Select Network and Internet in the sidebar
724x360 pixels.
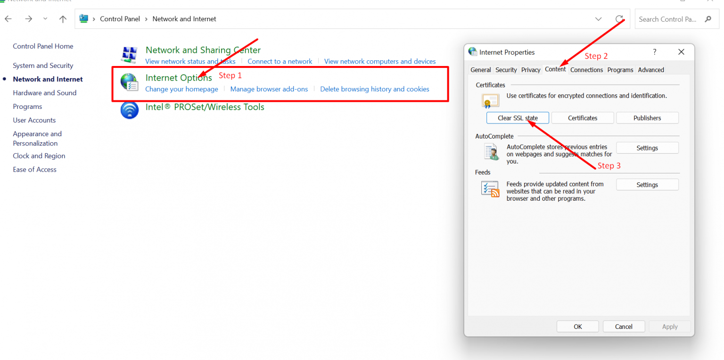point(47,79)
